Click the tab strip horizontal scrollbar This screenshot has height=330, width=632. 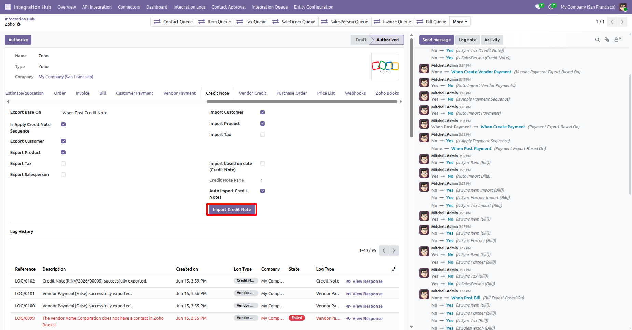point(302,101)
